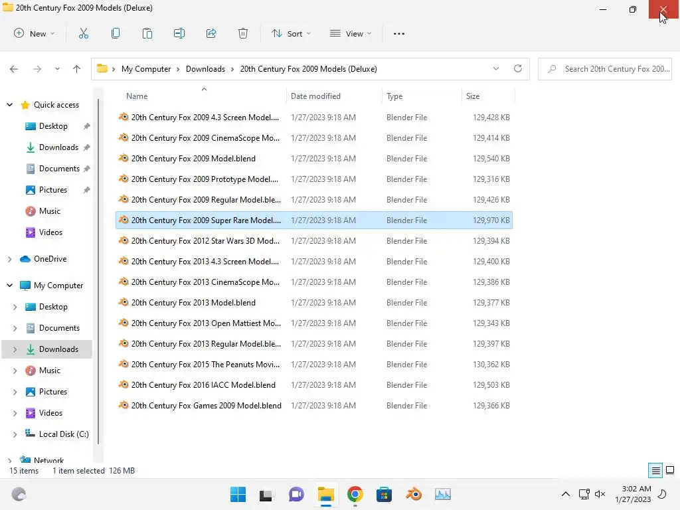Open File Explorer from taskbar
The width and height of the screenshot is (680, 510).
point(325,494)
